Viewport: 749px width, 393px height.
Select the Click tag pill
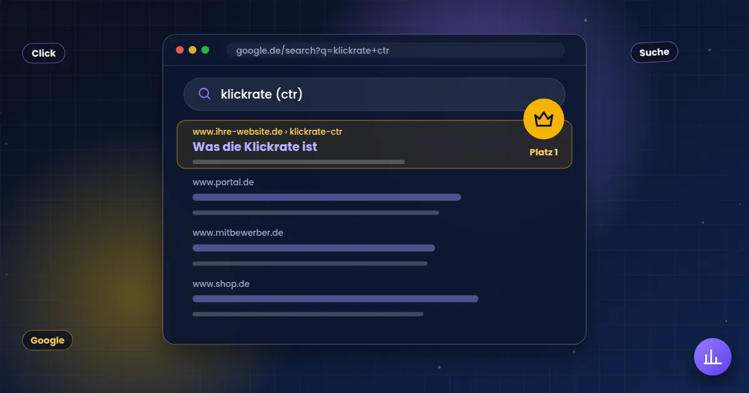[x=44, y=53]
